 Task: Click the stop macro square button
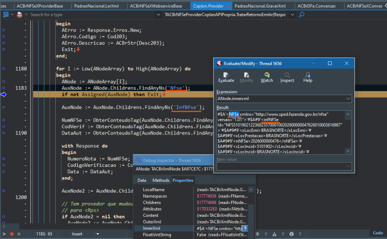tap(19, 234)
